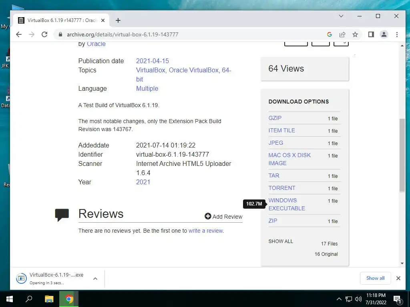Share this page via share icon
This screenshot has width=410, height=307.
pyautogui.click(x=342, y=34)
